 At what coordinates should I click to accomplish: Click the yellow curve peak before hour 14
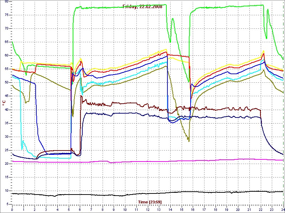[166, 50]
